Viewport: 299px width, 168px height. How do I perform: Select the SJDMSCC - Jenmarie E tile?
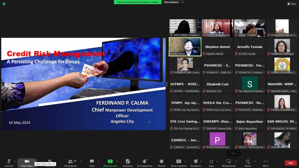[x=185, y=140]
